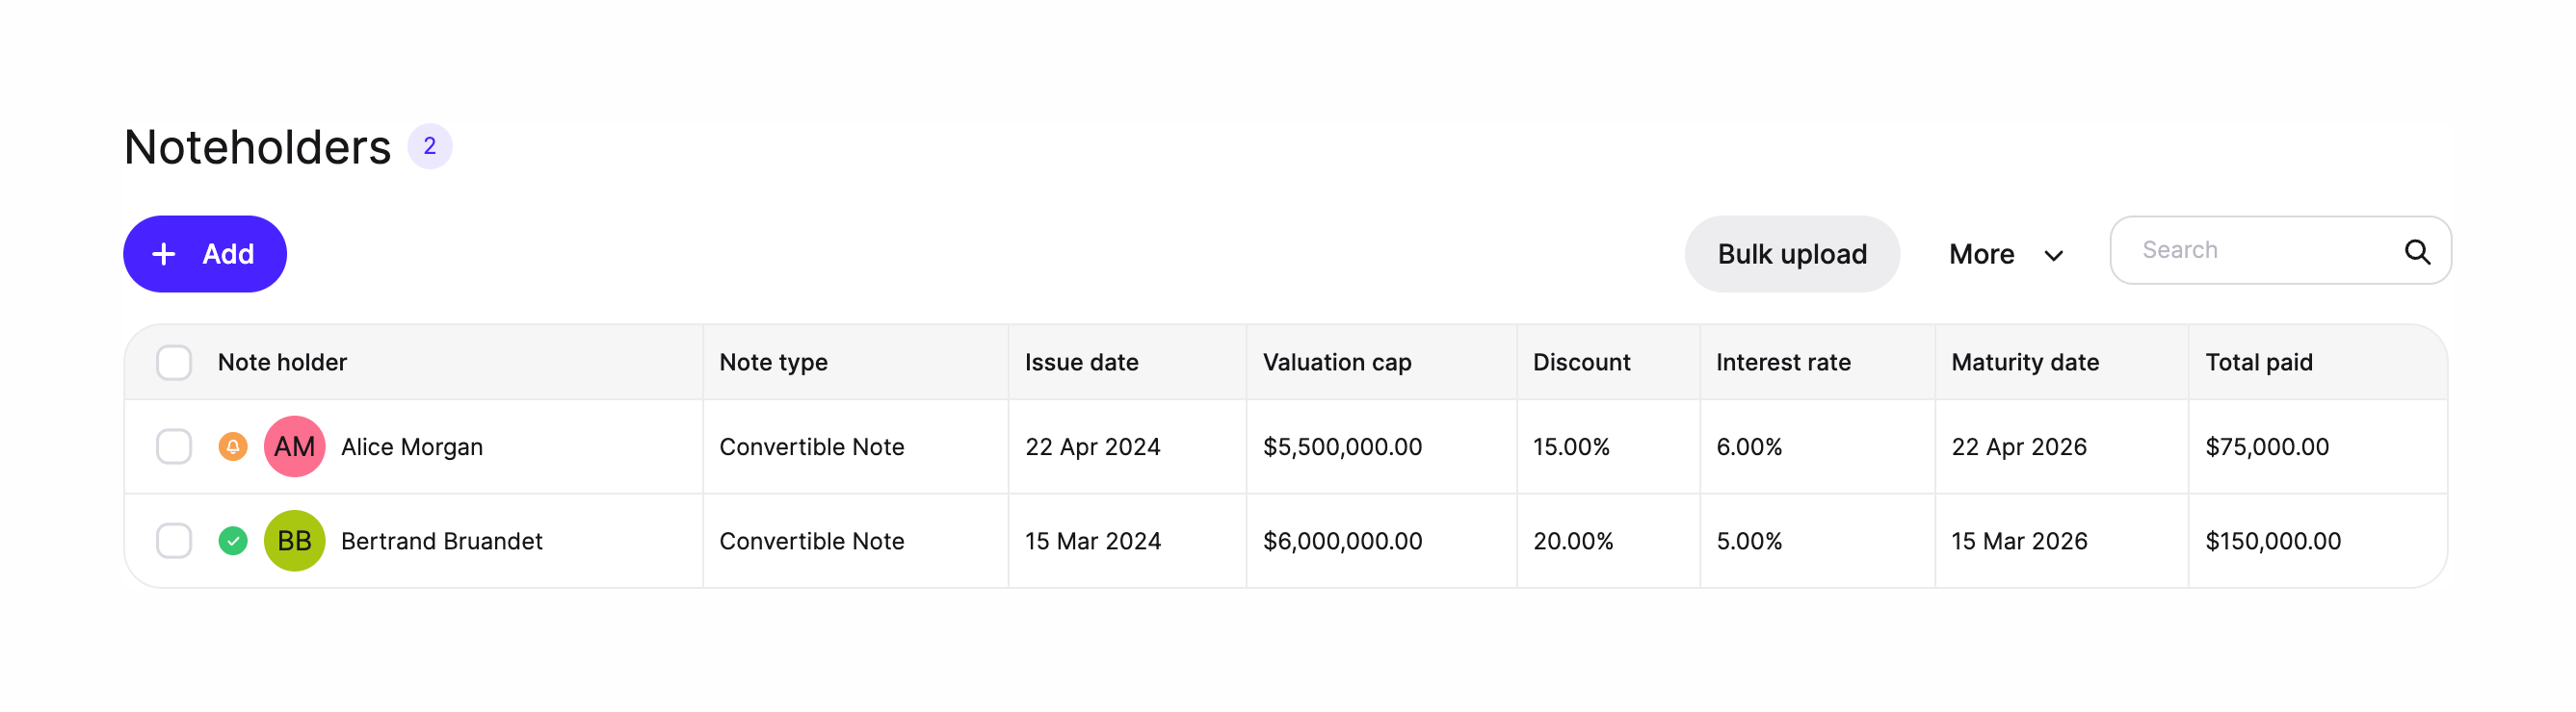Check the box for Bertrand Bruandet's row
Screen dimensions: 2576x712
pos(174,540)
